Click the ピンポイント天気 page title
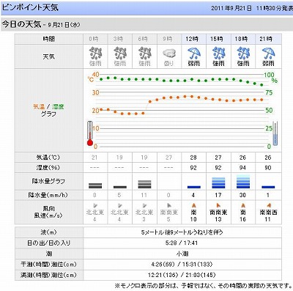This screenshot has height=291, width=293. pos(30,7)
